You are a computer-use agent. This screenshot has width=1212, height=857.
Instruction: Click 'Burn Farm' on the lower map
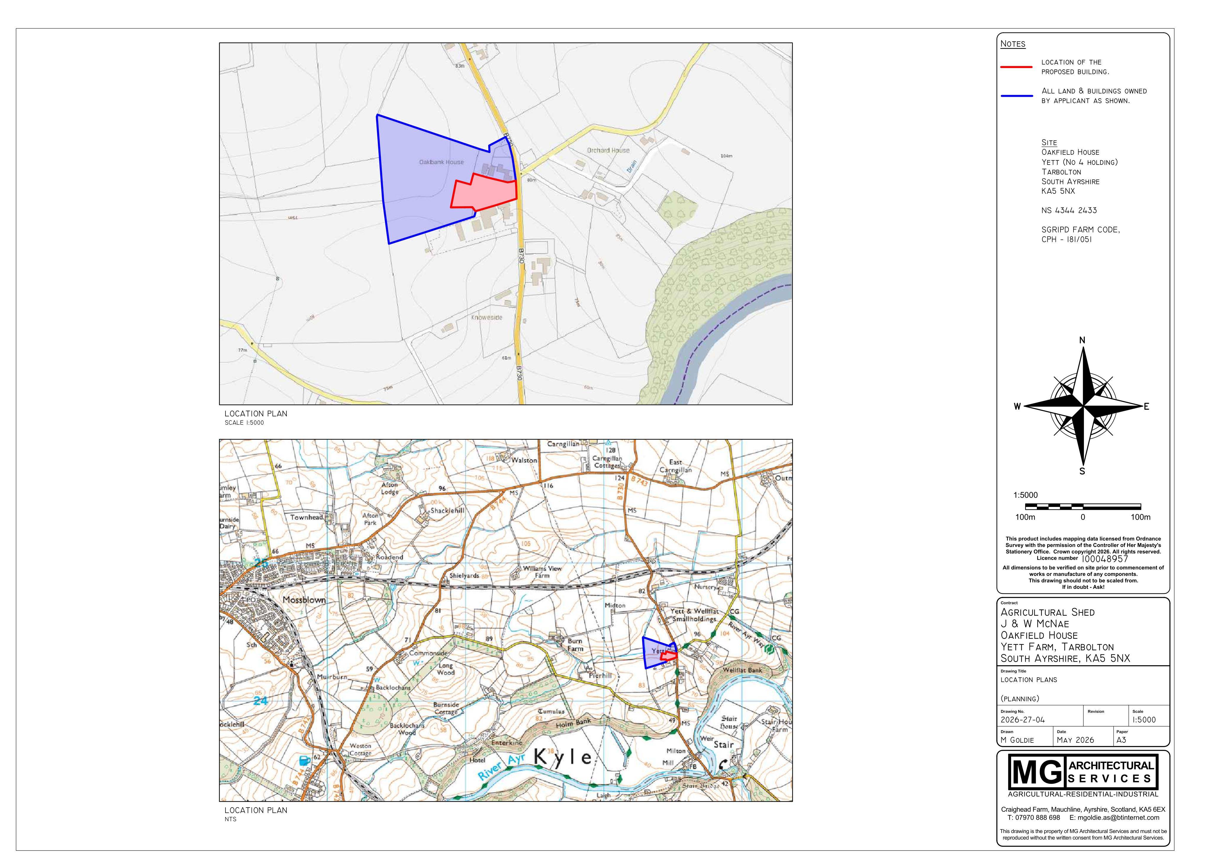coord(575,645)
